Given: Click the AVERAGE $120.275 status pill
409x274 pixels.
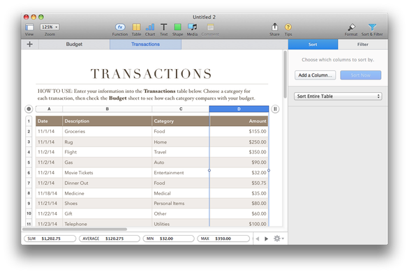Looking at the screenshot, I should pyautogui.click(x=110, y=238).
